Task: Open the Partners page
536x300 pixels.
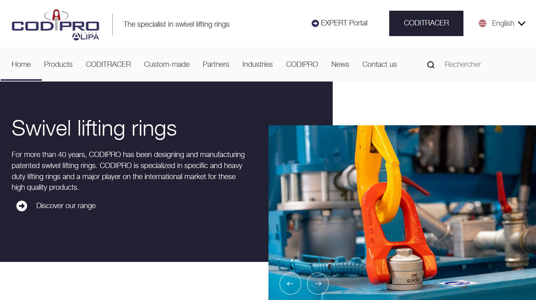Action: pos(216,64)
